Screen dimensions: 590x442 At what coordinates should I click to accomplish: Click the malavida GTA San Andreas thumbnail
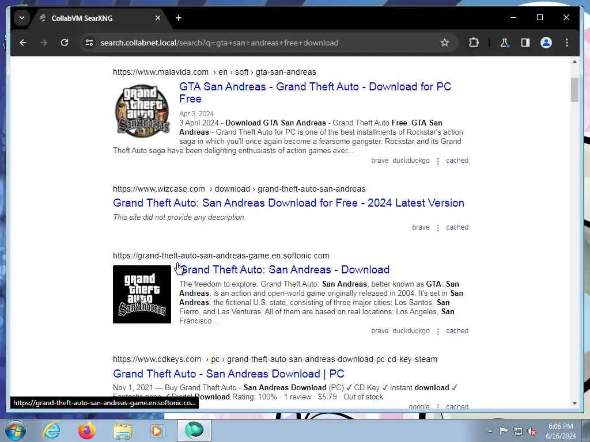[x=142, y=110]
